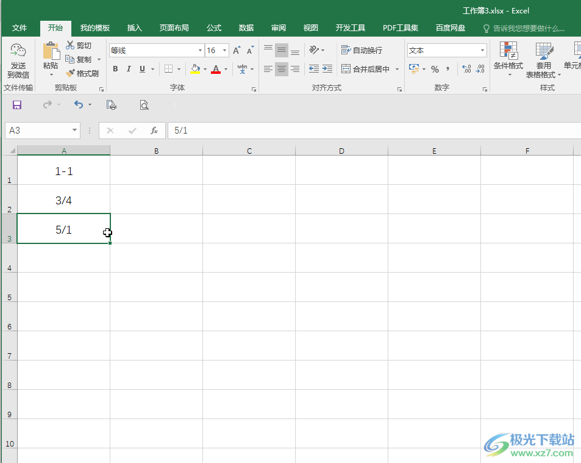The width and height of the screenshot is (581, 463).
Task: Open the font size 16 dropdown
Action: tap(224, 51)
